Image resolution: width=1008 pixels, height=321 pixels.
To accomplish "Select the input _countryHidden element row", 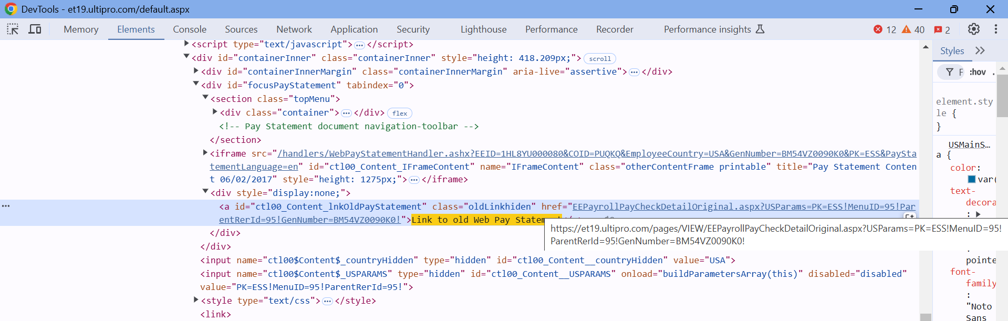I will click(467, 260).
